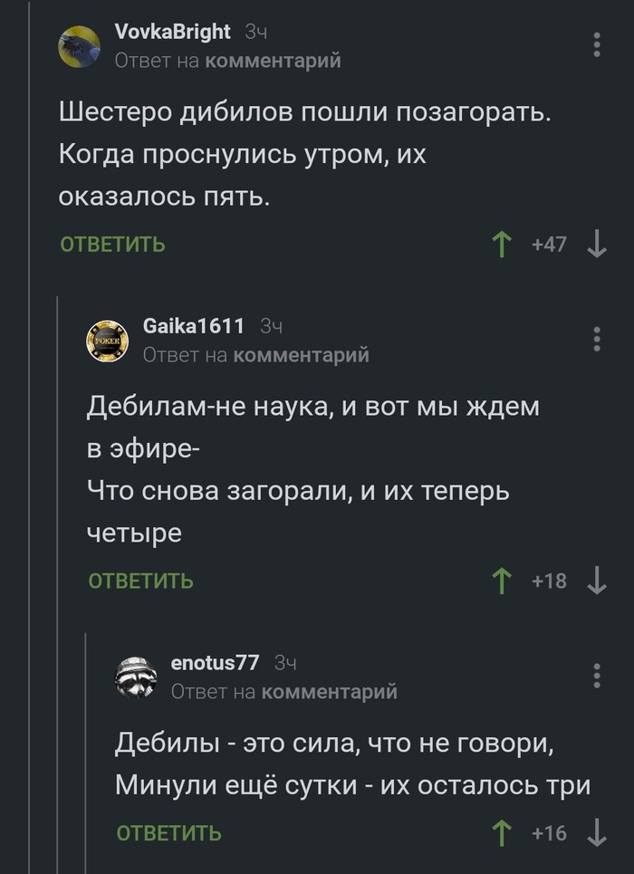This screenshot has width=634, height=874.
Task: Open three-dot menu on enotus77's comment
Action: tap(597, 676)
